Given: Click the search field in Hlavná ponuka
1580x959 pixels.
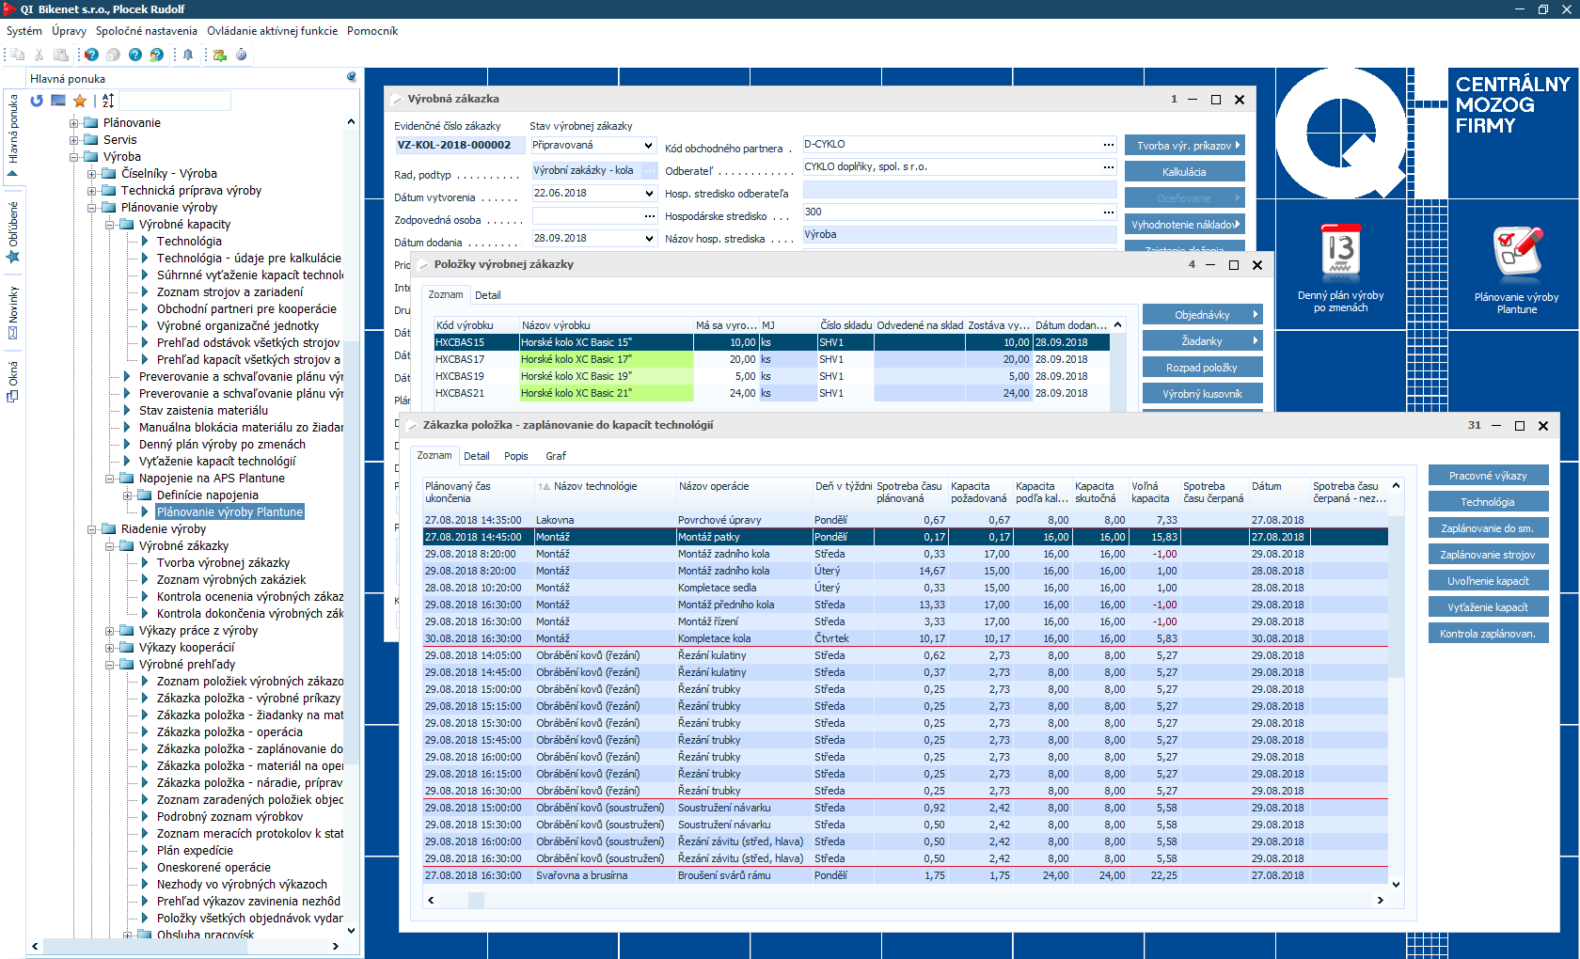Looking at the screenshot, I should [175, 101].
